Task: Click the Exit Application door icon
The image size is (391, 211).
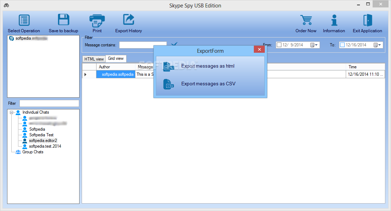Action: click(368, 20)
